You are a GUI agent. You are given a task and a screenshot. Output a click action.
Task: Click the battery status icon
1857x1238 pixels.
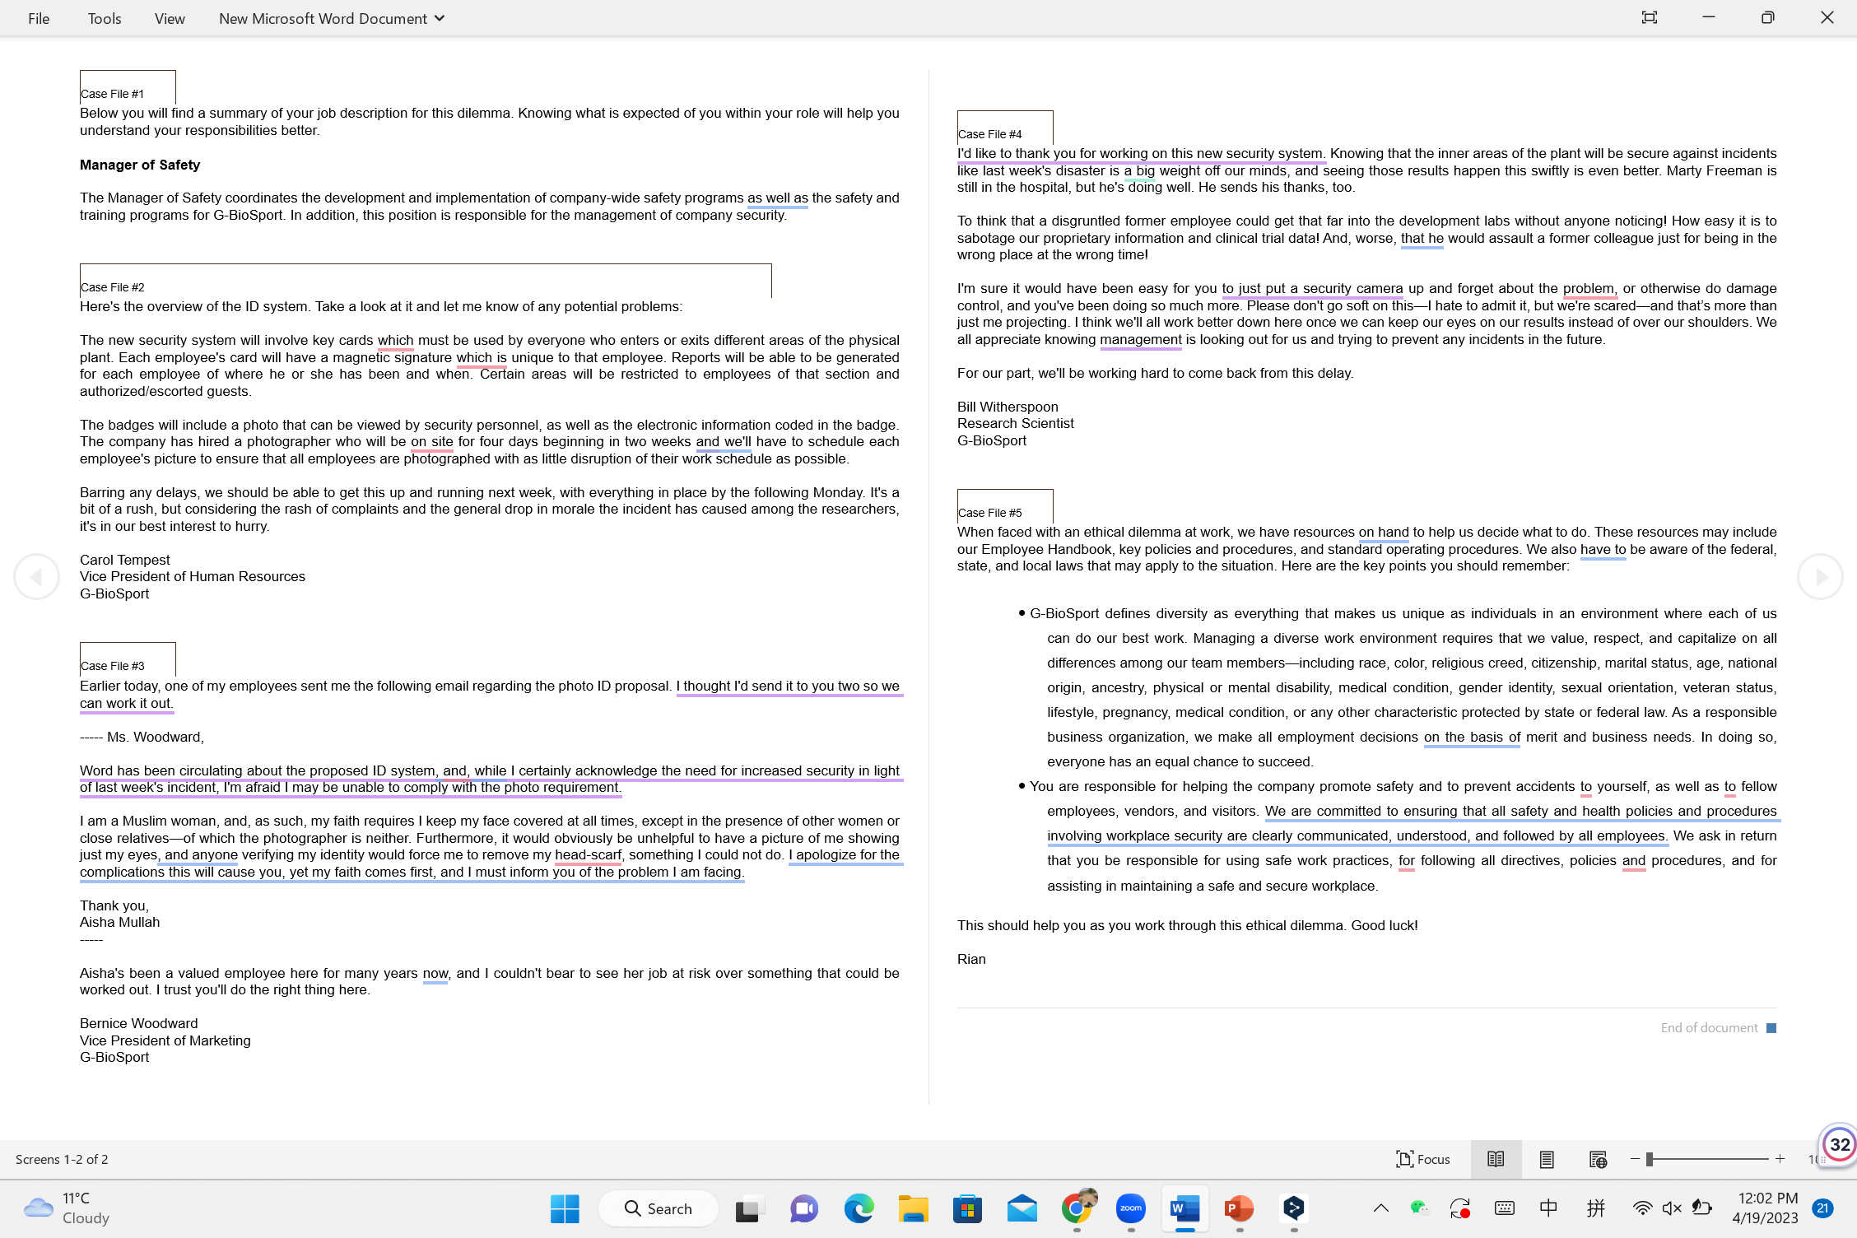click(x=1701, y=1208)
